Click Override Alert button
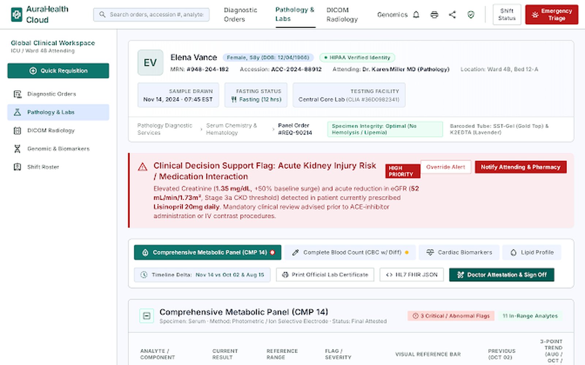Image resolution: width=585 pixels, height=365 pixels. click(x=446, y=167)
